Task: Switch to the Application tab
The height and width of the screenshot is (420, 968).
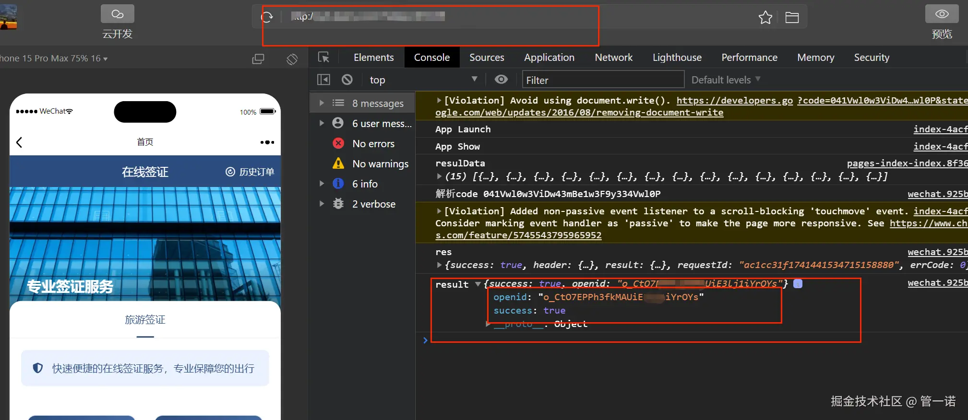Action: click(549, 58)
